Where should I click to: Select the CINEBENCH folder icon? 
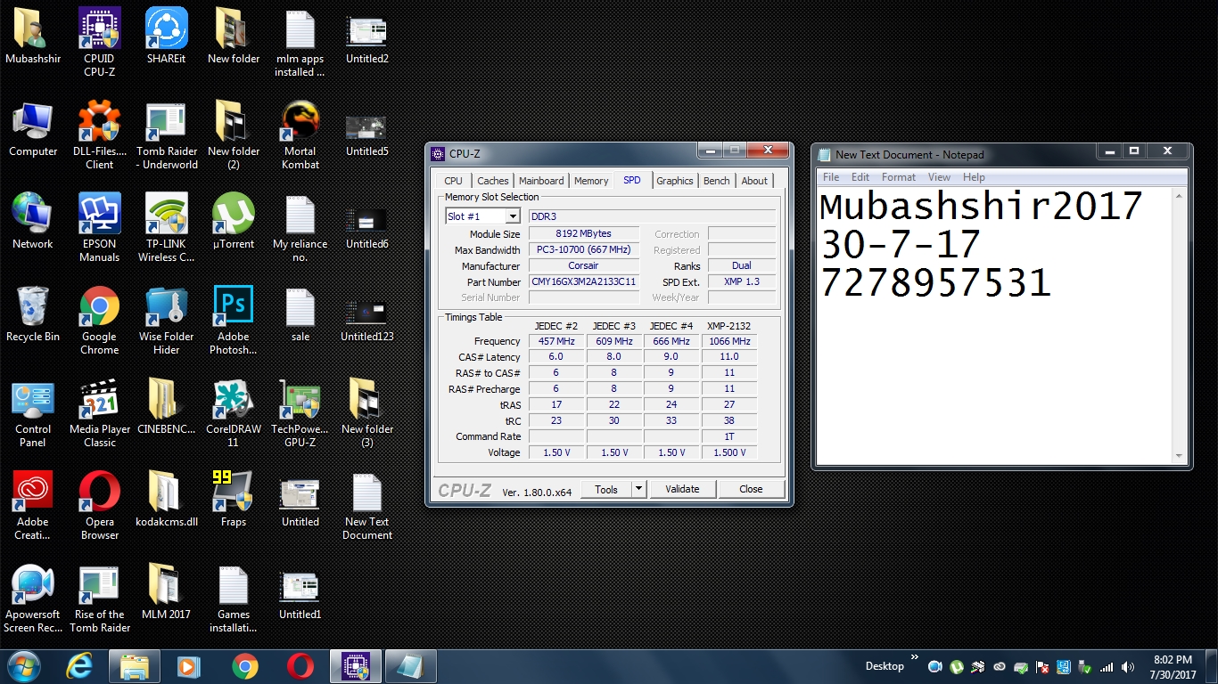tap(167, 406)
